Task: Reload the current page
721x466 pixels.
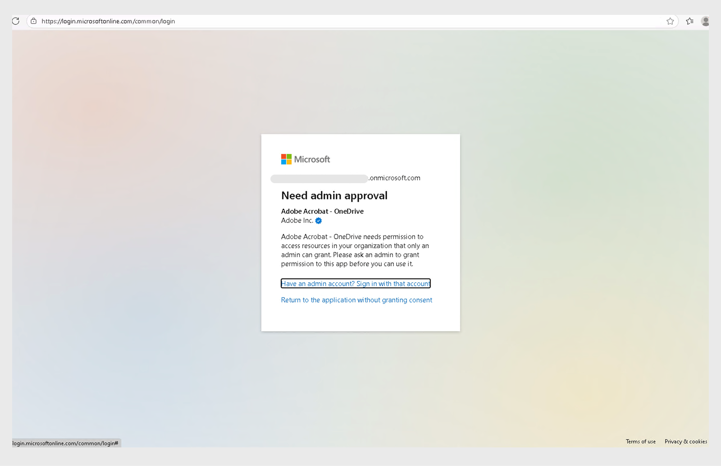Action: pyautogui.click(x=15, y=21)
